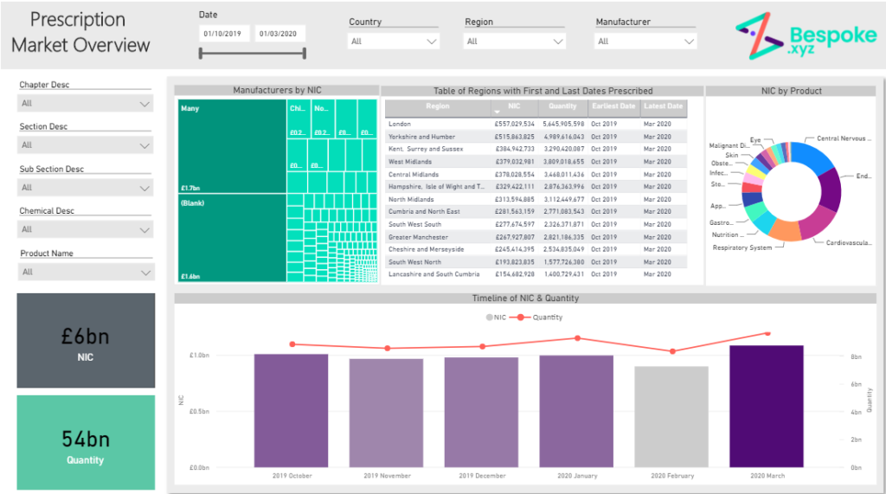
Task: Click the Bespoke.xyz logo
Action: click(806, 35)
